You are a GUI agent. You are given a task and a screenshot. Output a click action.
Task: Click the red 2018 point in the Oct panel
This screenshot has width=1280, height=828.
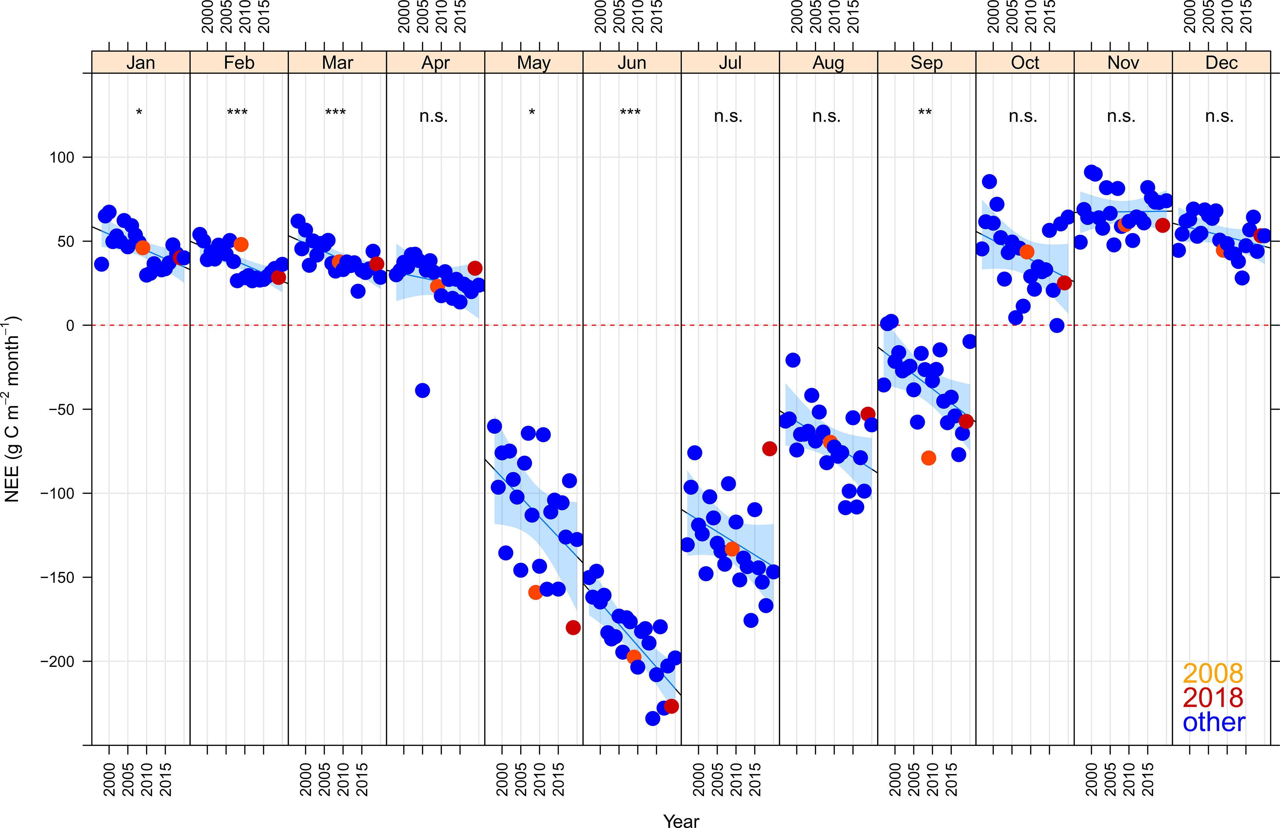click(x=1064, y=283)
